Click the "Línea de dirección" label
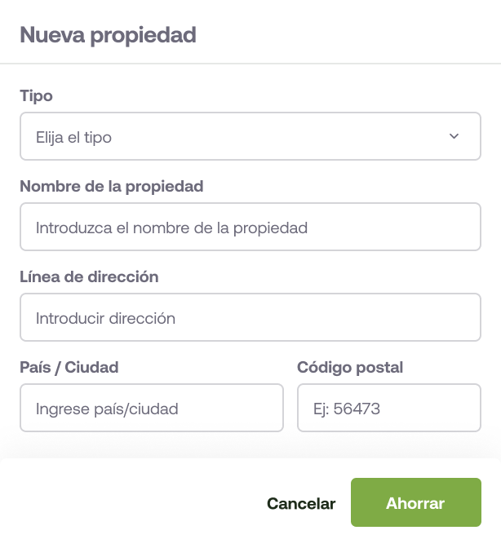 [89, 276]
